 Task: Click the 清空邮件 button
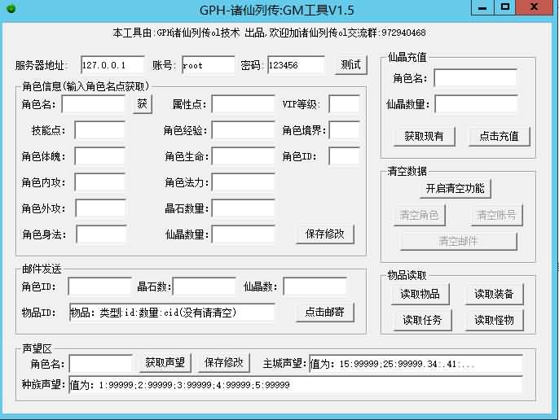[x=458, y=242]
